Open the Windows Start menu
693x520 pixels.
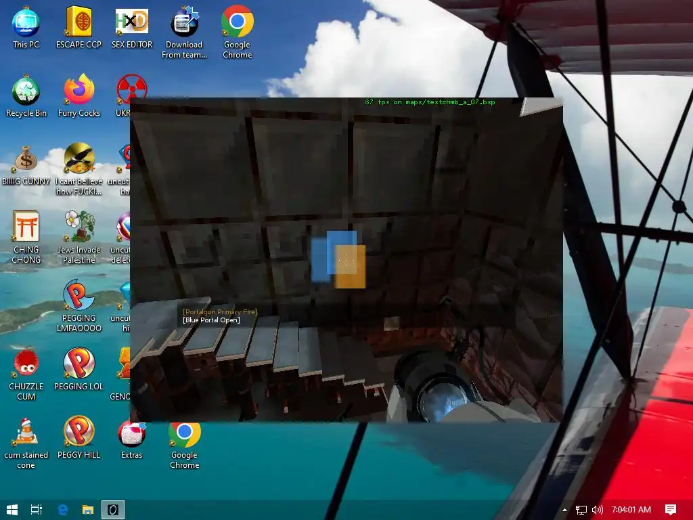[x=12, y=510]
